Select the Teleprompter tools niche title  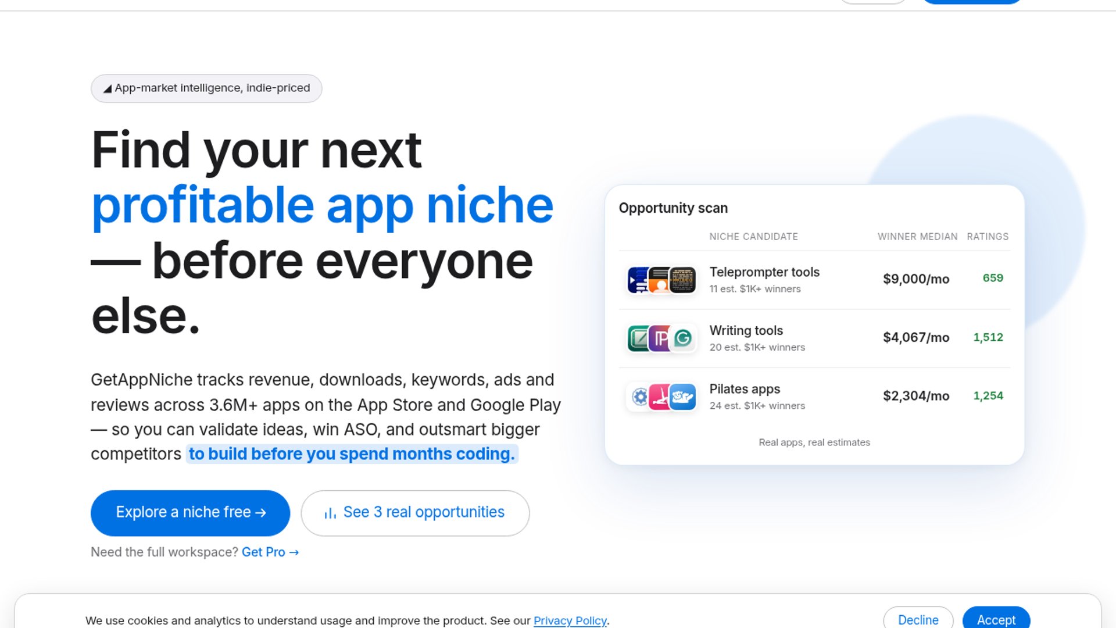point(764,272)
